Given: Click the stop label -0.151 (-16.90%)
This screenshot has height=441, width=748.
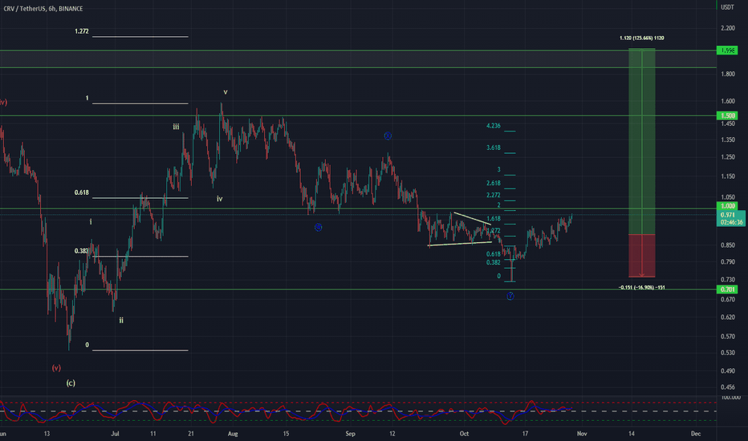Looking at the screenshot, I should 641,288.
